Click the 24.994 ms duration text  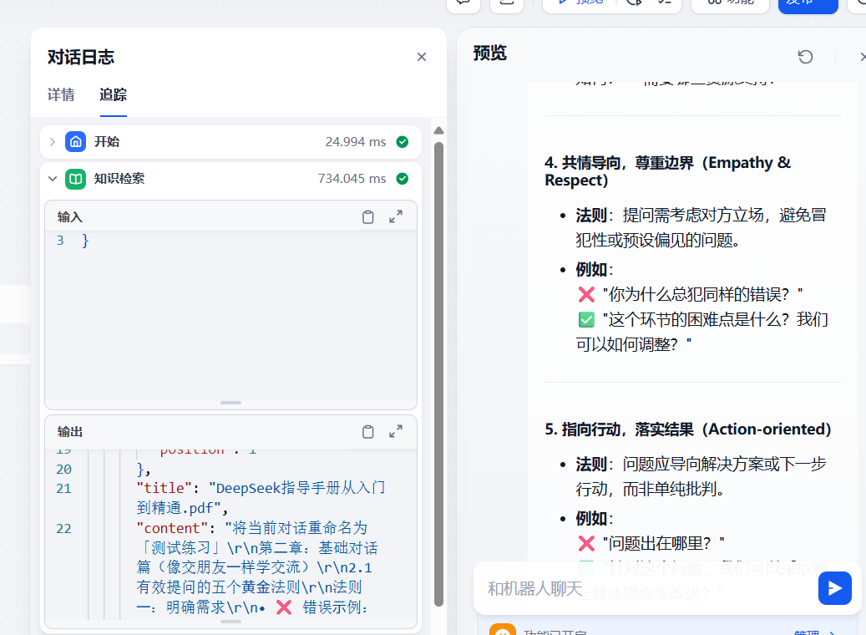click(355, 142)
